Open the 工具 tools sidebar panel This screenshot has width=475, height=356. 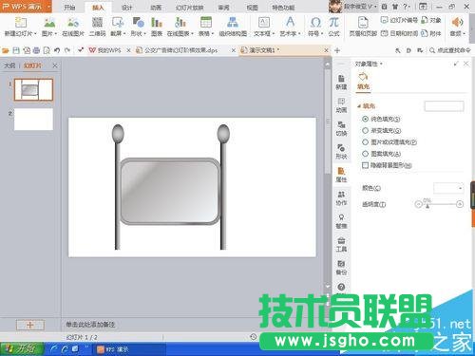(x=341, y=245)
